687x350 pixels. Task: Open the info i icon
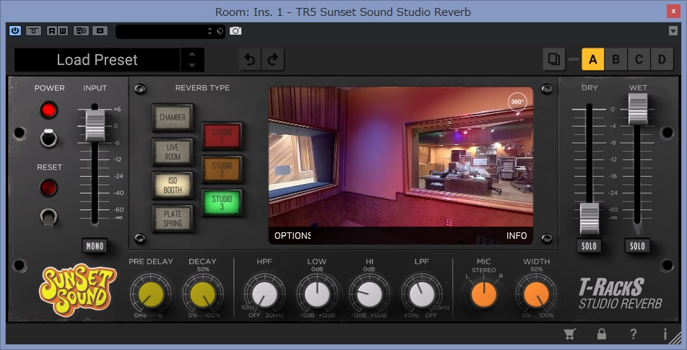(665, 334)
